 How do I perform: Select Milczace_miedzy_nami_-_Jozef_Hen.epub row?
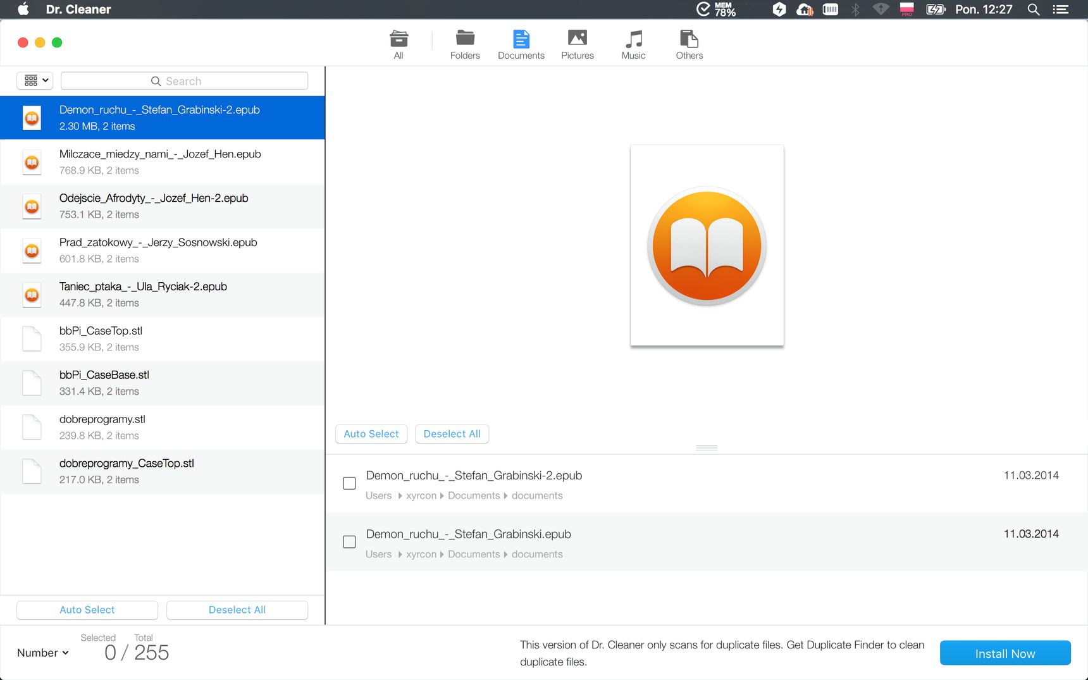point(163,162)
